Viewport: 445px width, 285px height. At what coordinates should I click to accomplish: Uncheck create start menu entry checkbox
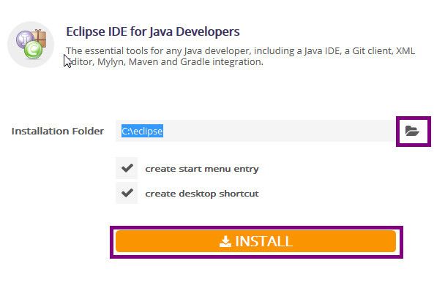click(x=127, y=168)
